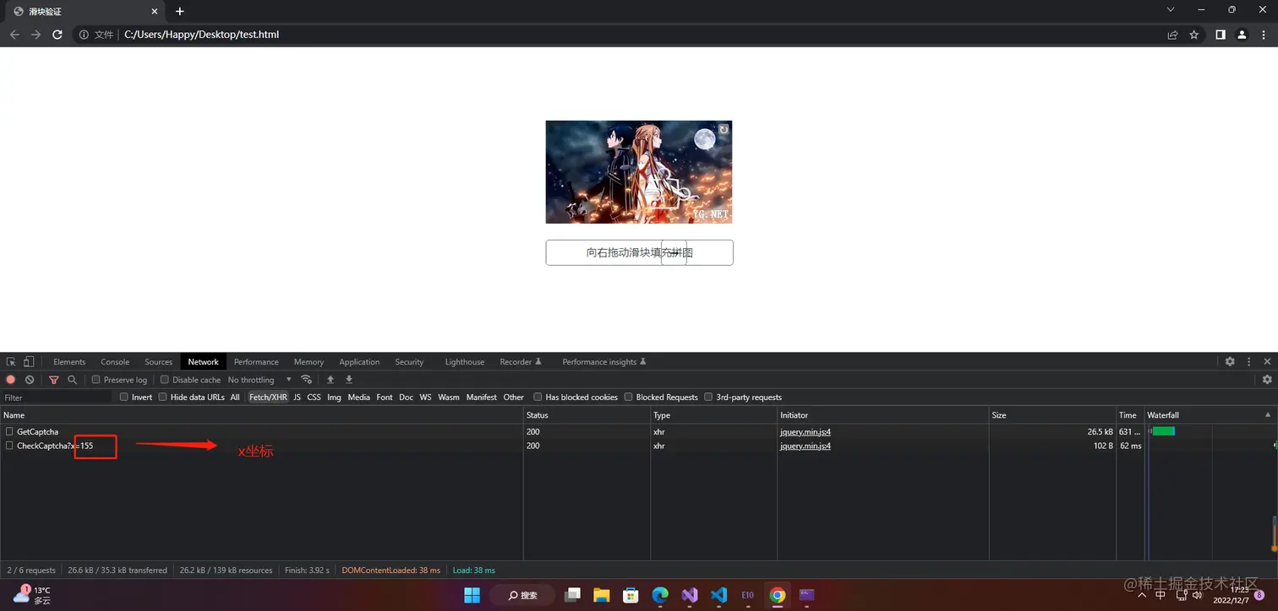Sort requests by the Status column header
Image resolution: width=1278 pixels, height=611 pixels.
587,415
